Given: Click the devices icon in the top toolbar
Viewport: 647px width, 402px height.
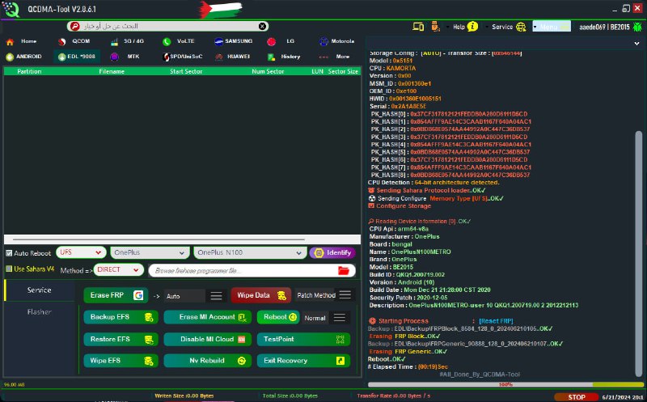Looking at the screenshot, I should coord(418,27).
